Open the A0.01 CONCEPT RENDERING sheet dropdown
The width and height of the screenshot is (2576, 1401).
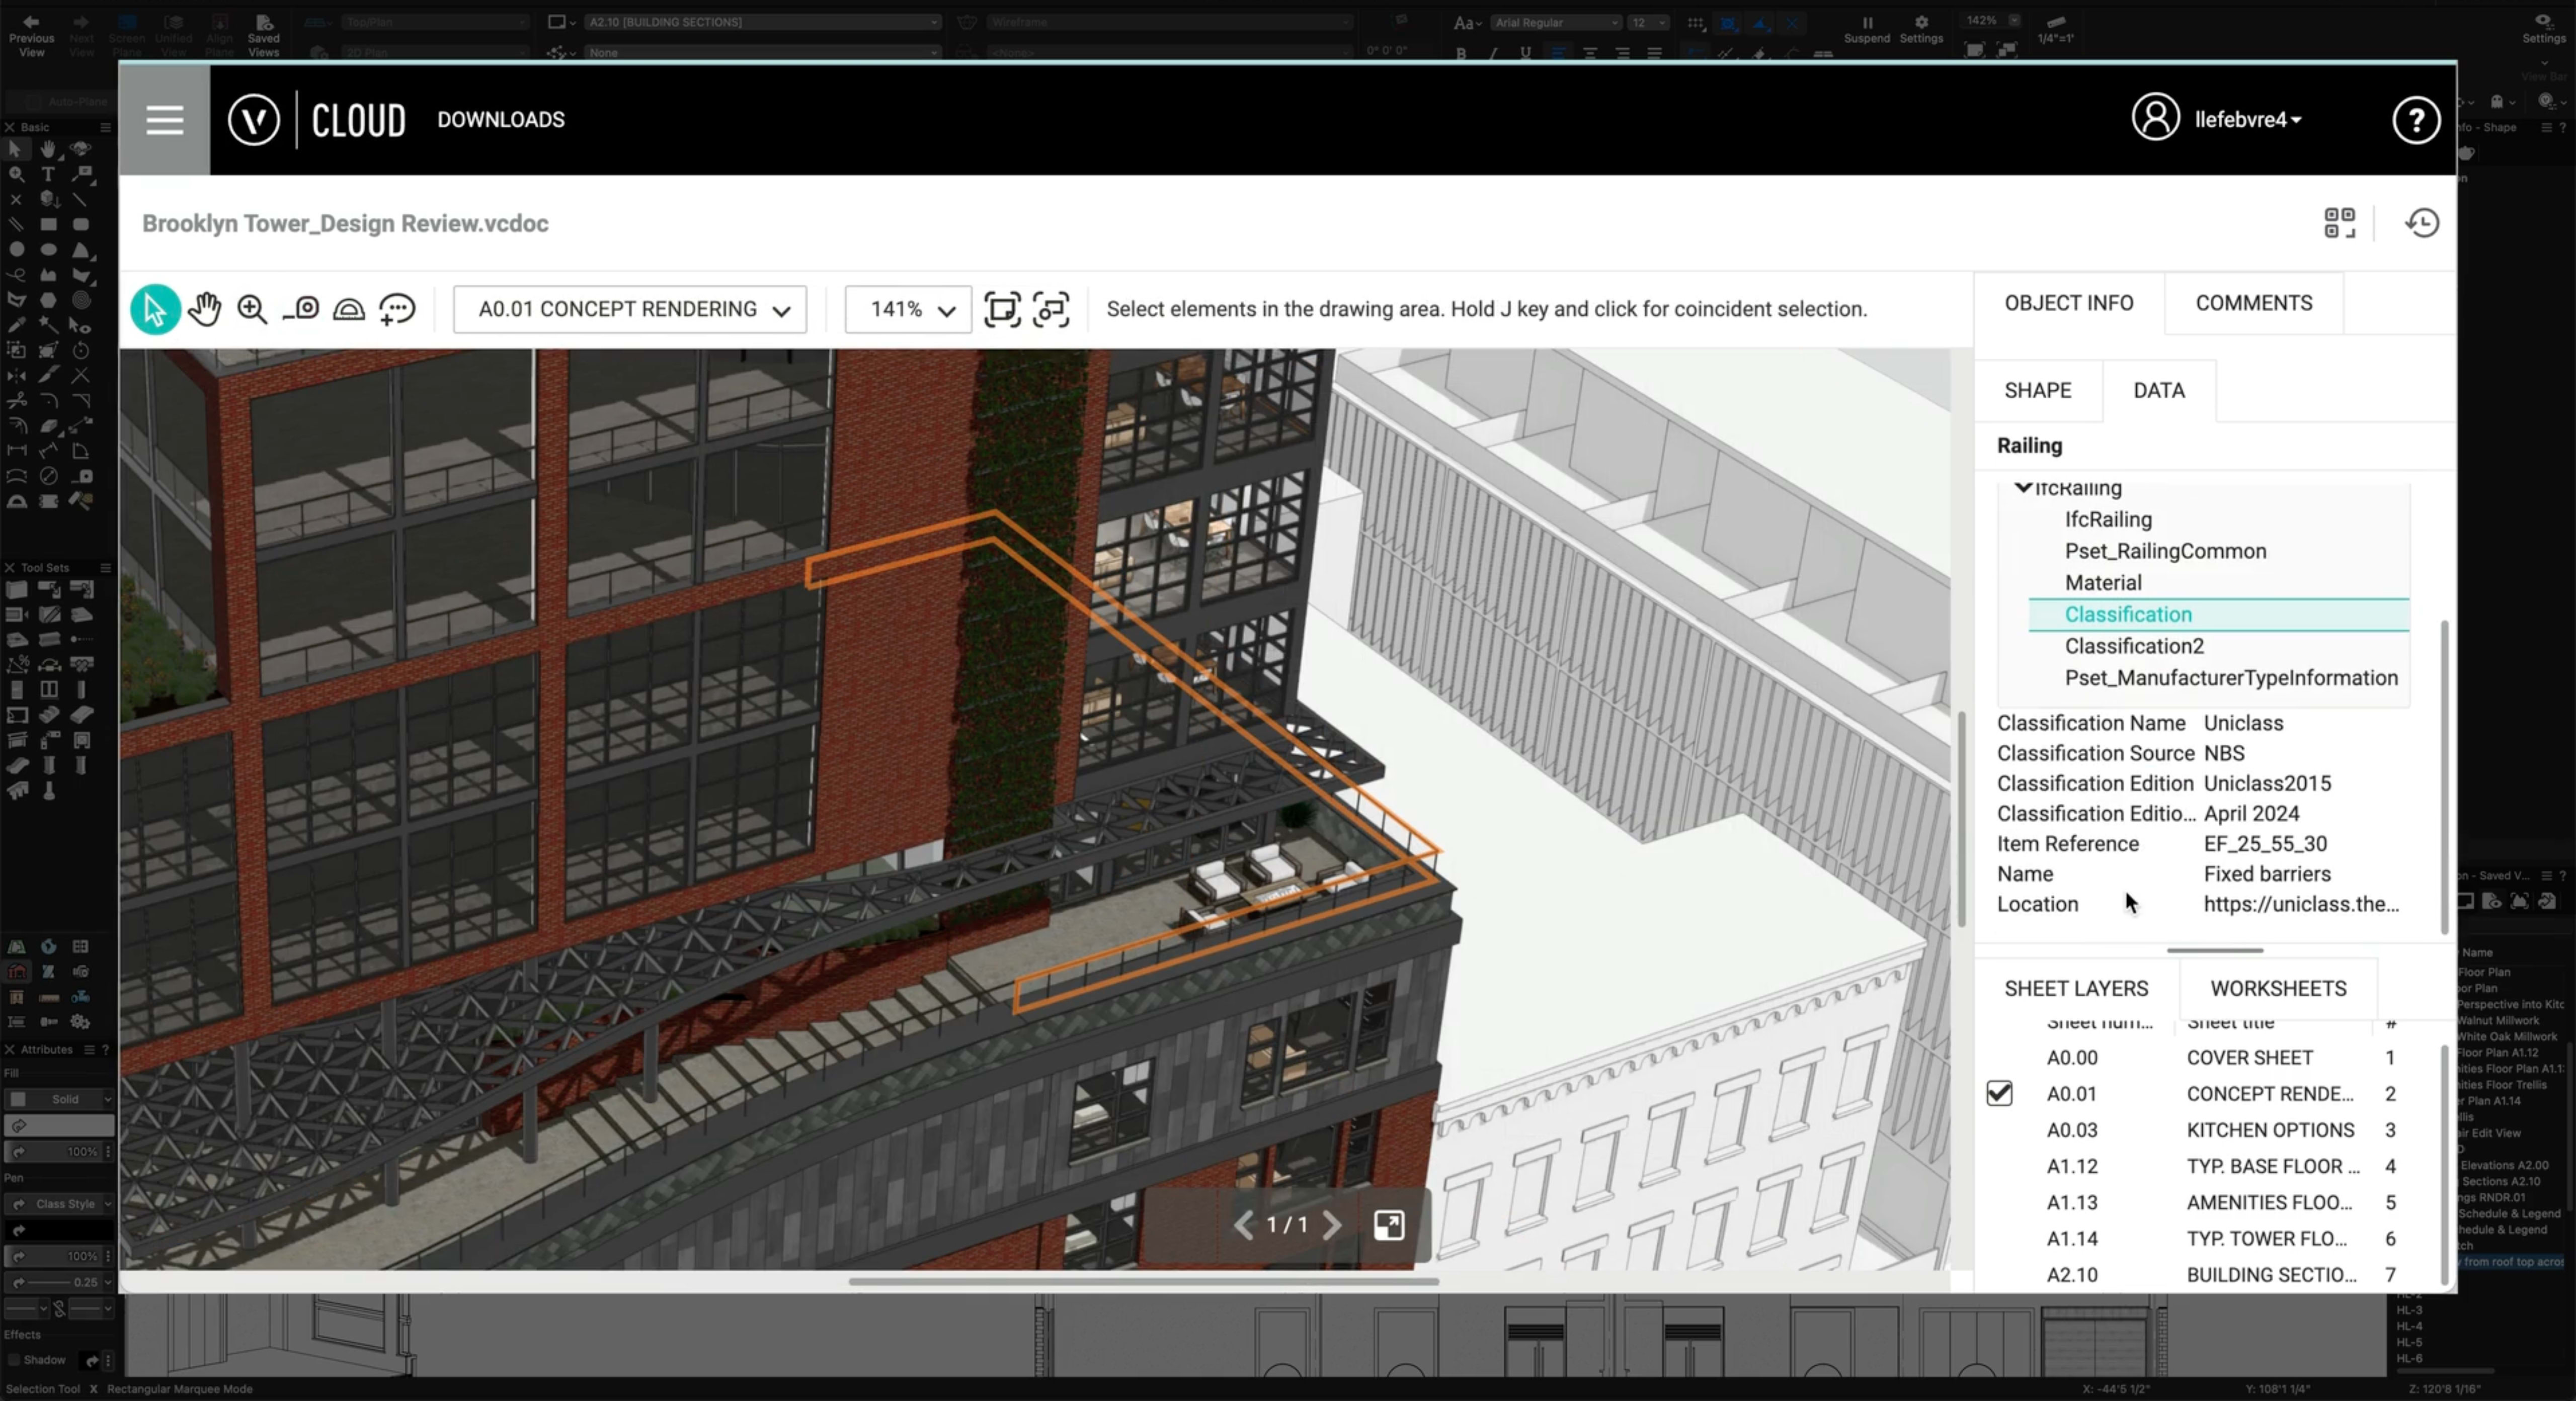(630, 310)
